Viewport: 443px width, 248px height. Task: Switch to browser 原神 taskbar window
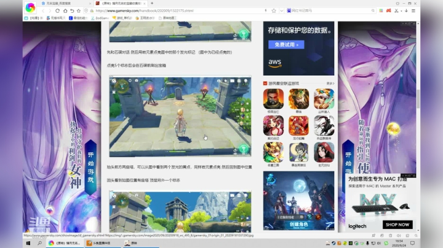click(65, 243)
